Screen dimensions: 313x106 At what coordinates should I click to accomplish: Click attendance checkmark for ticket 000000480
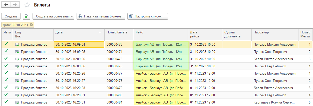[6, 95]
